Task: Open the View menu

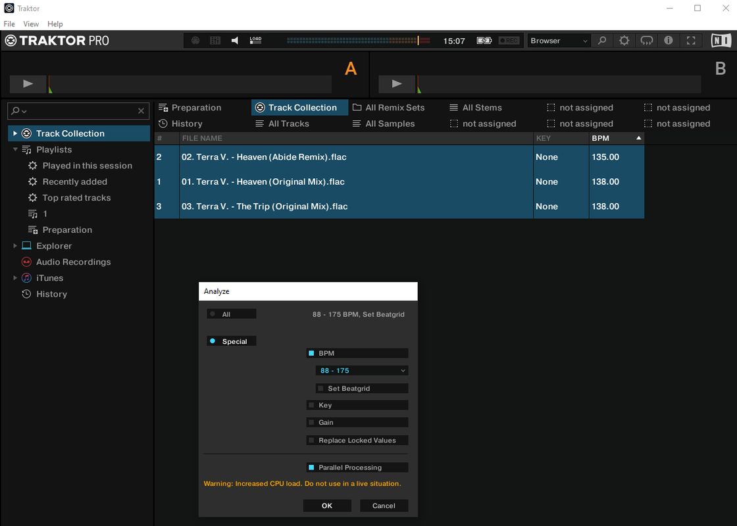Action: coord(31,24)
